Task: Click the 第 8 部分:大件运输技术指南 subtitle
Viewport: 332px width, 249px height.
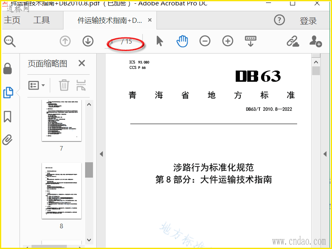Action: click(x=214, y=180)
